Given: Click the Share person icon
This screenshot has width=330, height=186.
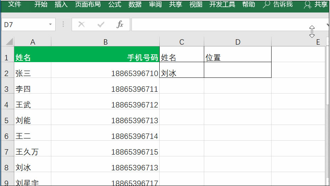Looking at the screenshot, I should (x=307, y=5).
